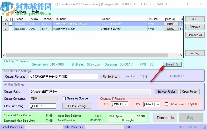This screenshot has height=130, width=207.
Task: Tick the checkbox in row 2
Action: pos(11,28)
